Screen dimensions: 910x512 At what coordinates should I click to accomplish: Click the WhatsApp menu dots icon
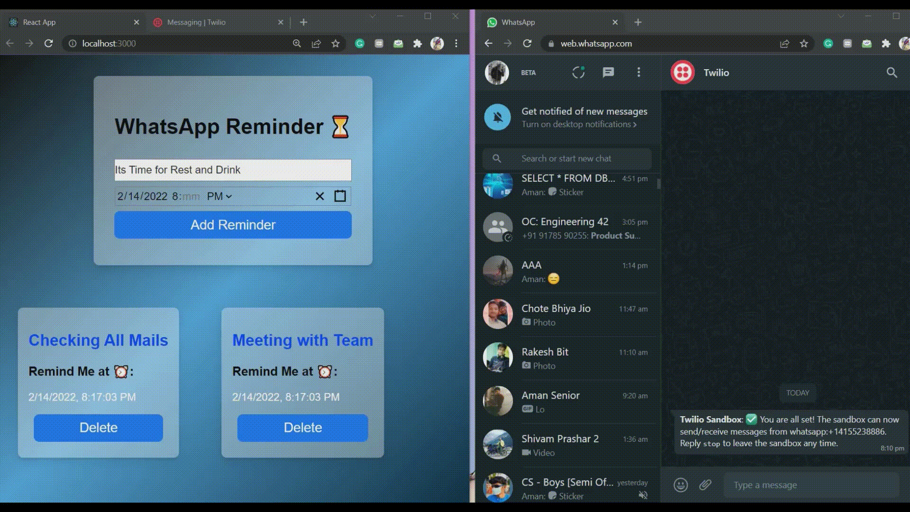click(x=638, y=72)
